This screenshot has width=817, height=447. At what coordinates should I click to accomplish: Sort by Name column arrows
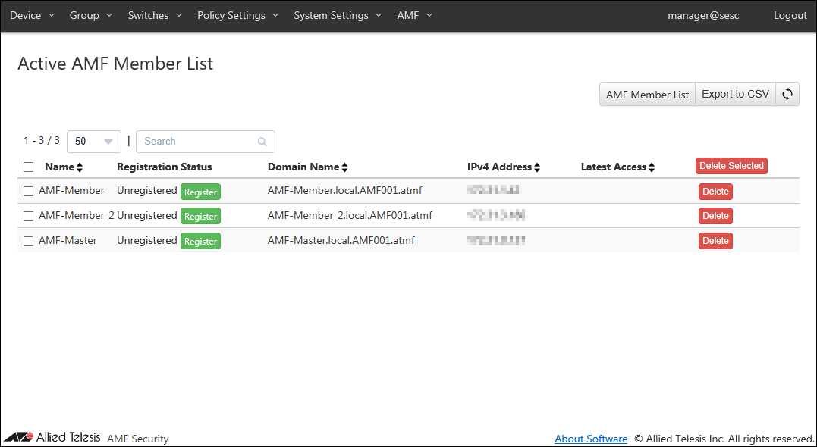tap(80, 167)
